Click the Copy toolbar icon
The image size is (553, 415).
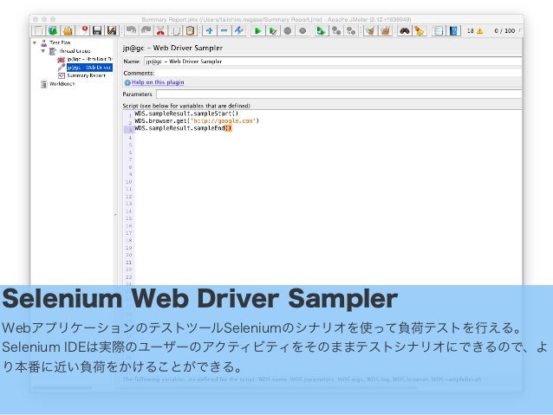click(175, 31)
